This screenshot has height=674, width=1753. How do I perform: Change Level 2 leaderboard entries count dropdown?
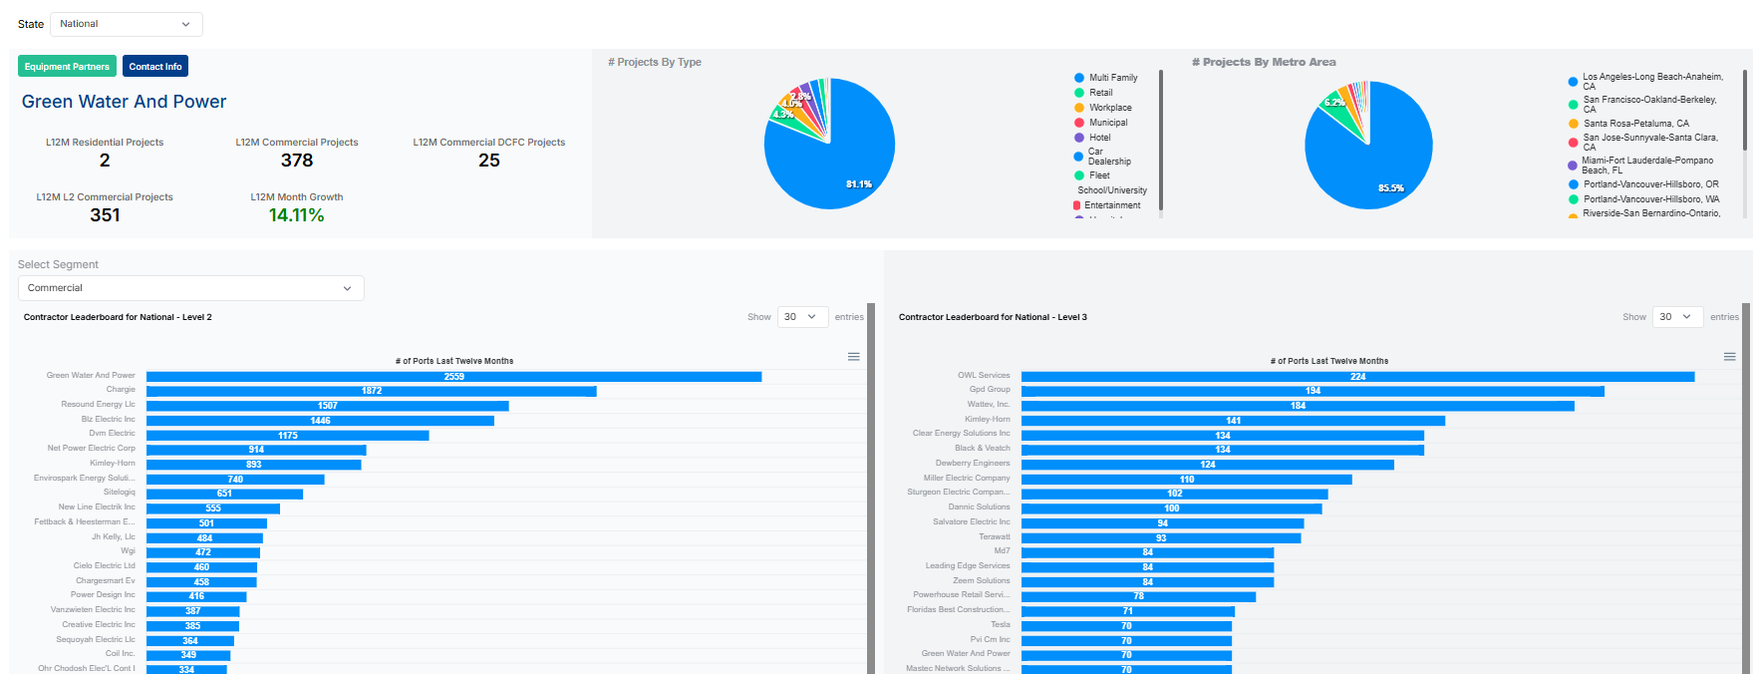800,317
